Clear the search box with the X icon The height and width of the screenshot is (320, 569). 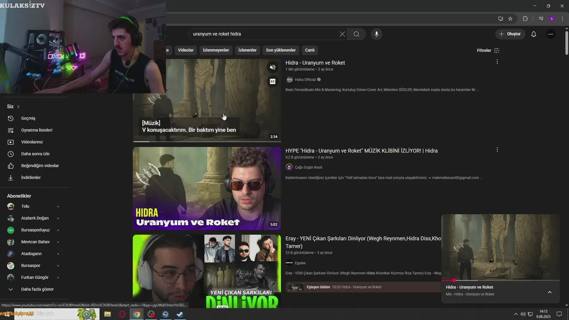(x=342, y=34)
